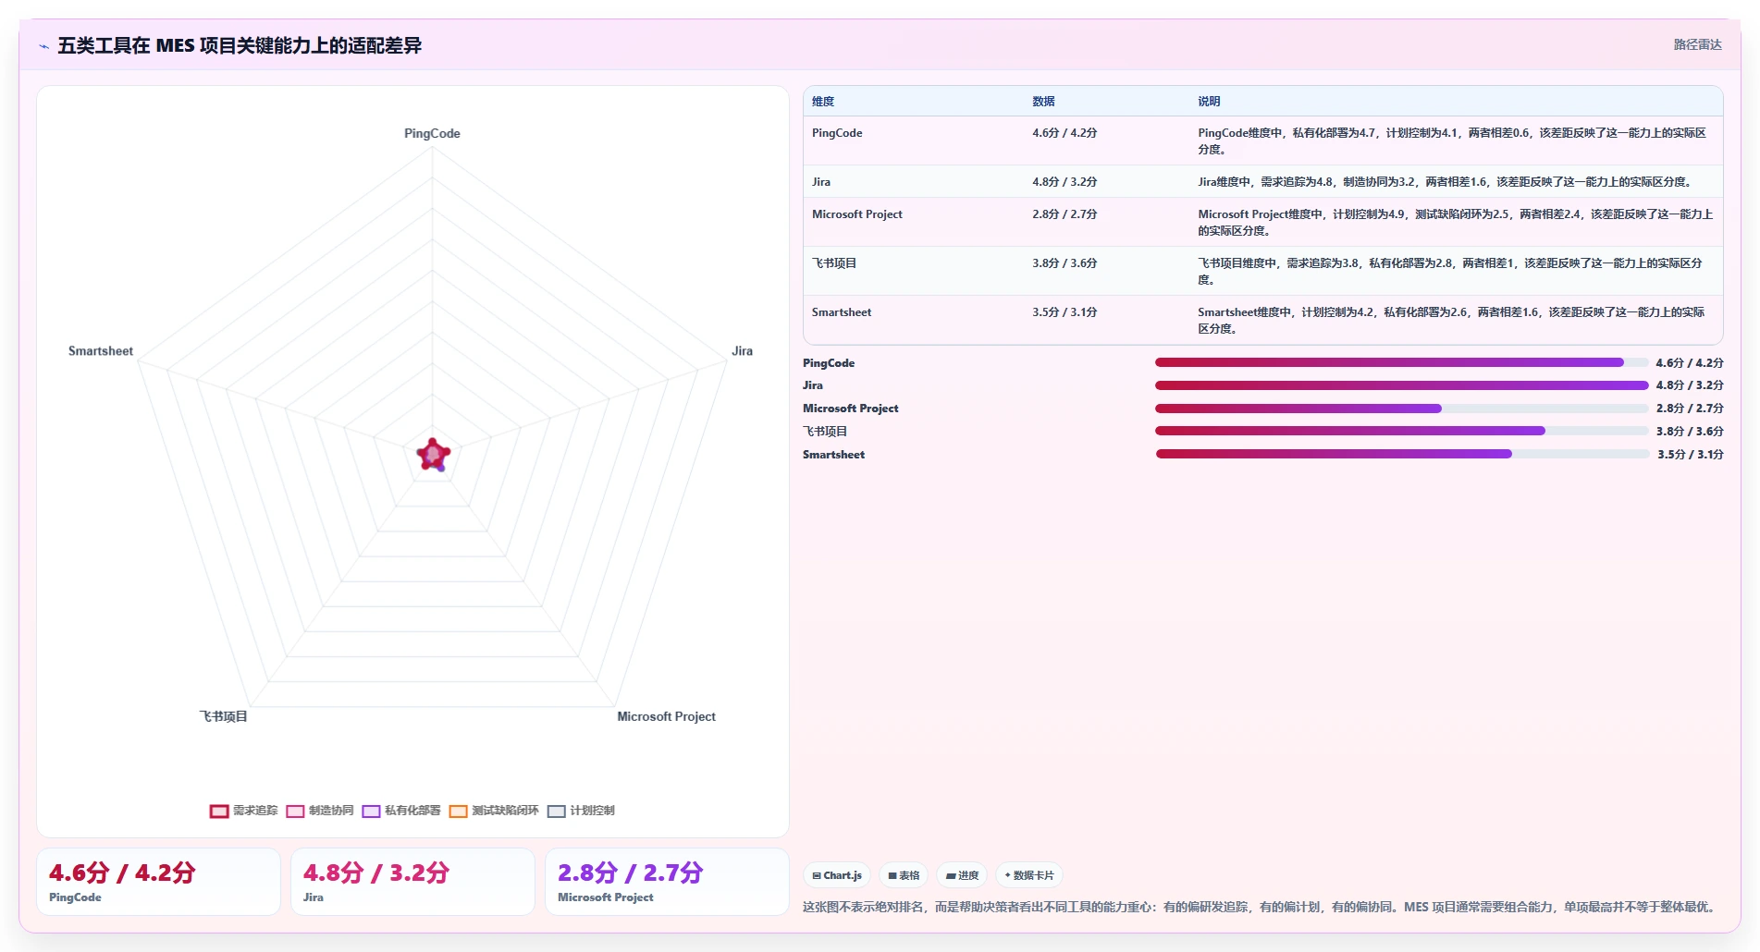The image size is (1760, 952).
Task: Click the 进度 tag chip
Action: point(962,875)
